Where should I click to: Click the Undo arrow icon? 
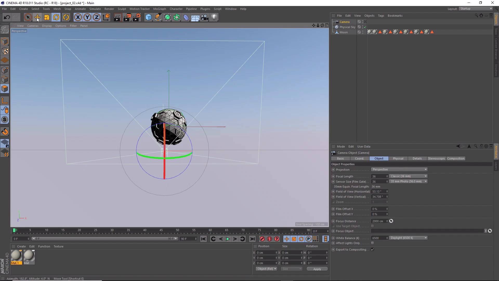tap(7, 17)
